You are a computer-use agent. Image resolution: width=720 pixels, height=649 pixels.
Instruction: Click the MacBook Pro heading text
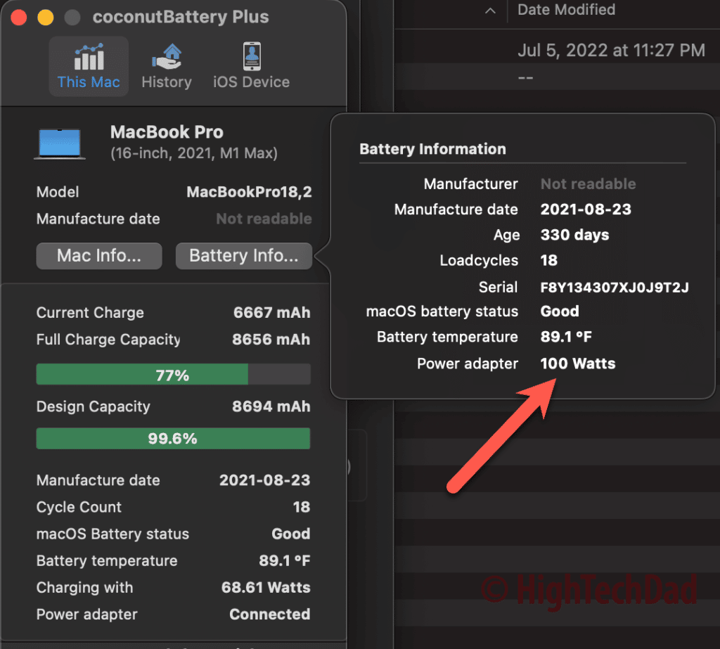point(167,132)
